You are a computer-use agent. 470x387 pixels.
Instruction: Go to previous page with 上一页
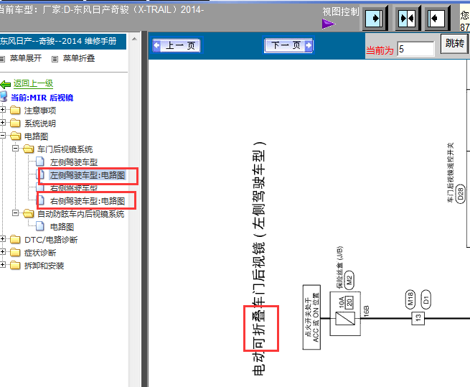coord(178,46)
